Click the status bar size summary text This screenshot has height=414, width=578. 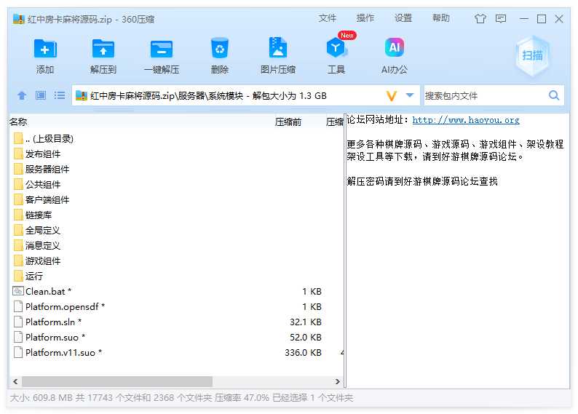click(181, 398)
